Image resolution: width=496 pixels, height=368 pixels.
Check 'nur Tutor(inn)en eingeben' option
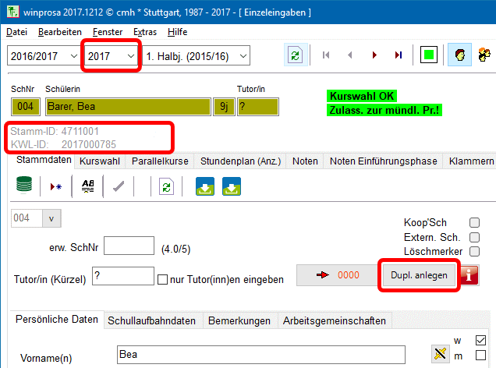point(163,279)
